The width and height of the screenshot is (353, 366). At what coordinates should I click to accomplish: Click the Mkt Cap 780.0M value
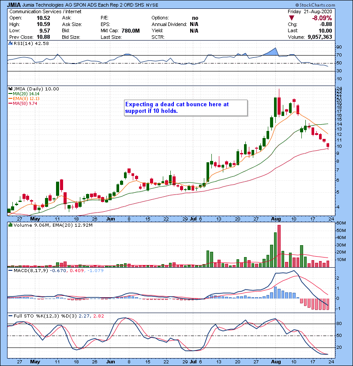pos(131,30)
